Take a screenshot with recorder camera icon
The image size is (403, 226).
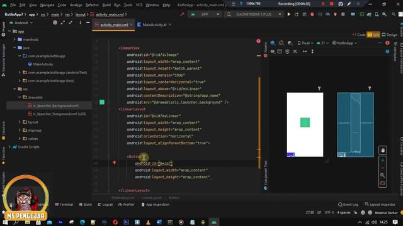(341, 4)
